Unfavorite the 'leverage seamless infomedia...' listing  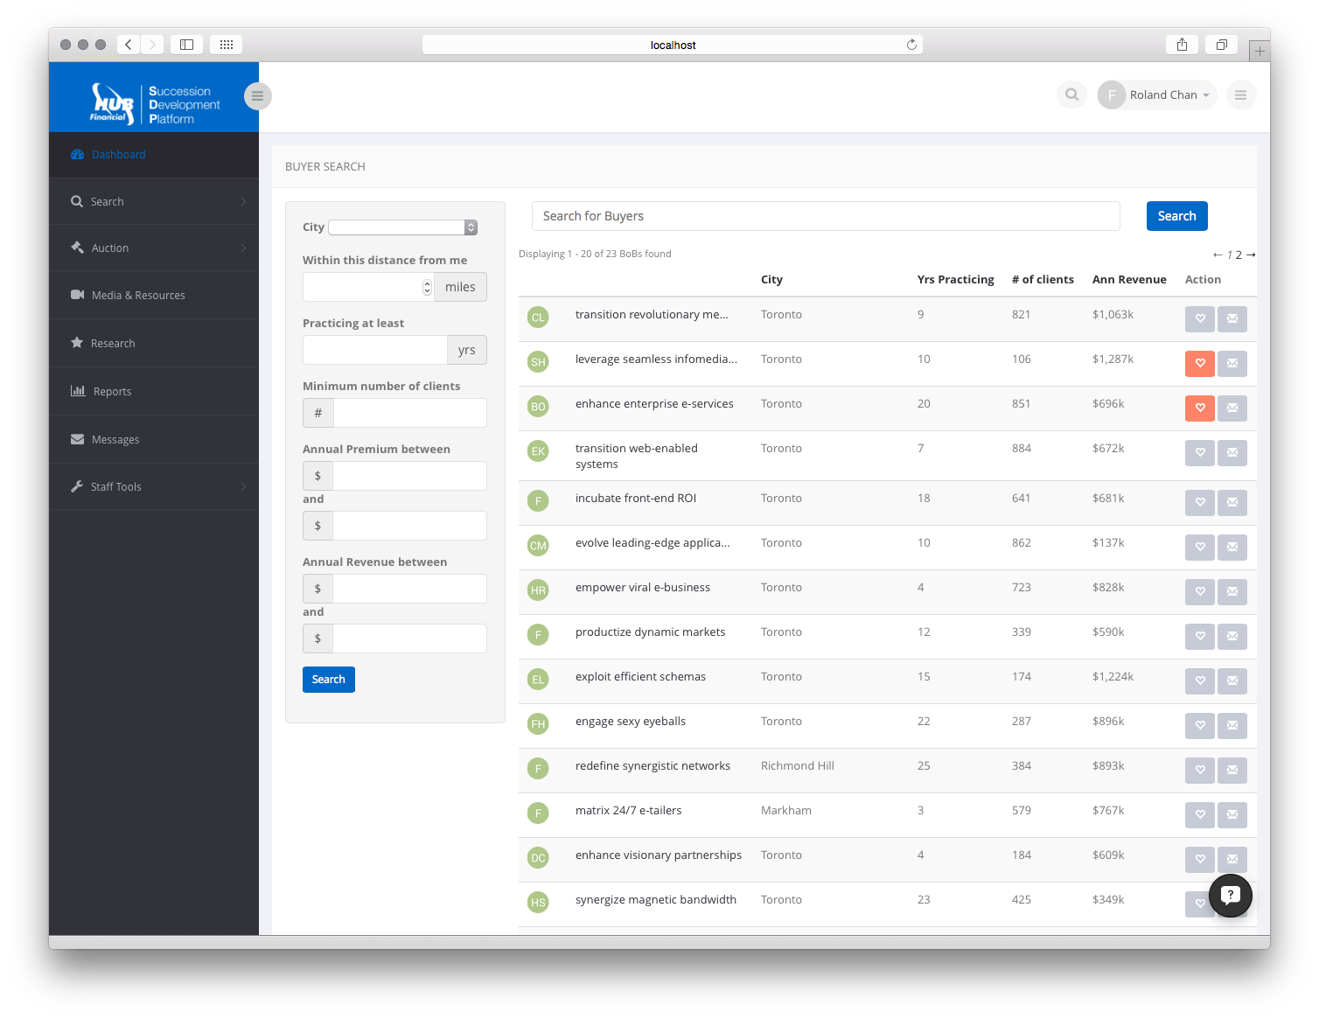click(x=1200, y=364)
